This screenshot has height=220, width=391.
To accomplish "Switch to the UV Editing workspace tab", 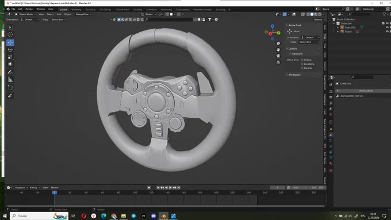I will point(105,9).
